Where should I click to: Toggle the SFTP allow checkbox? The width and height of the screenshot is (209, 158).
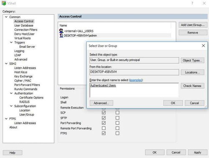(x=104, y=118)
